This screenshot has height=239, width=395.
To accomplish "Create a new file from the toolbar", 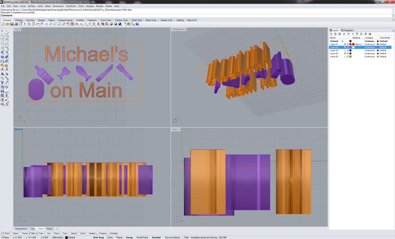I will tap(3, 24).
